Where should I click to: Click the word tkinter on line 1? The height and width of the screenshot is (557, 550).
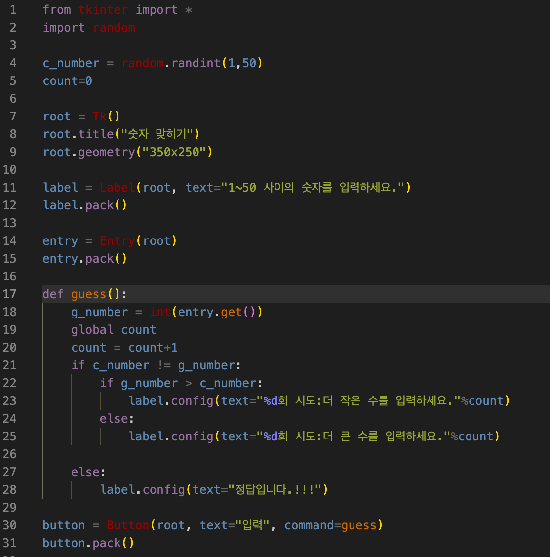103,9
